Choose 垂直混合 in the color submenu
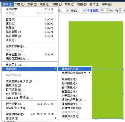The height and width of the screenshot is (122, 125). [x=75, y=91]
